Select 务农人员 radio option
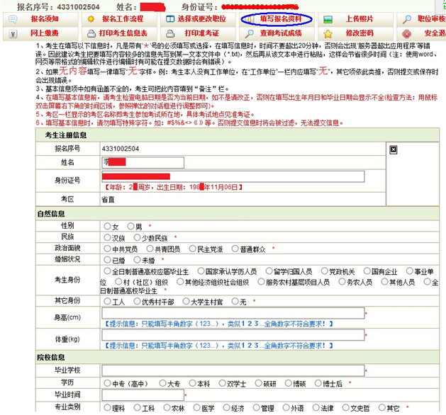This screenshot has height=415, width=446. click(342, 282)
